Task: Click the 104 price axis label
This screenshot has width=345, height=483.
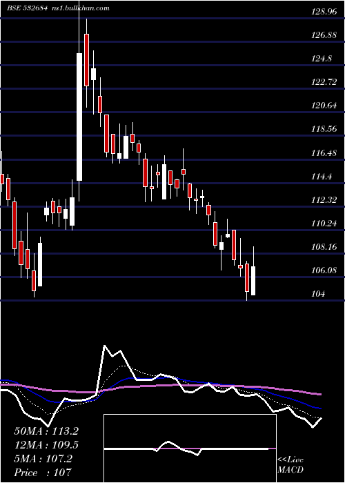Action: pos(318,294)
